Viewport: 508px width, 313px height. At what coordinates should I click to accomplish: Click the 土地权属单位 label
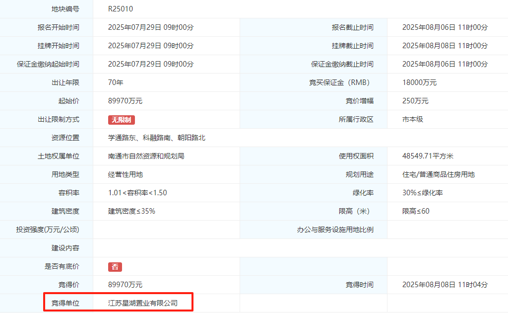59,156
